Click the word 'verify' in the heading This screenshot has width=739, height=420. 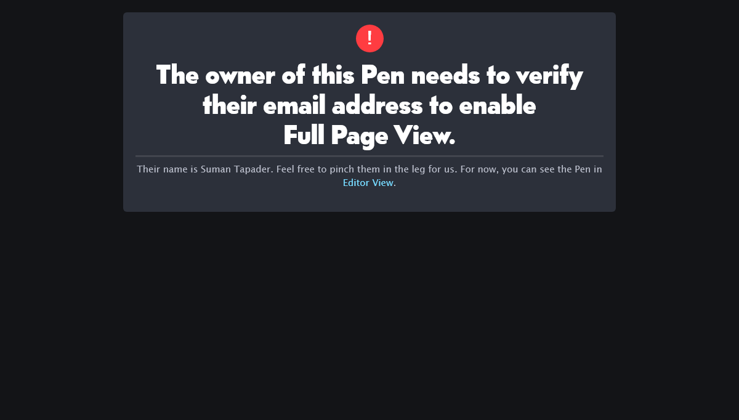[x=549, y=76]
